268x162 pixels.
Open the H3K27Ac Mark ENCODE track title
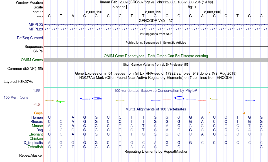[x=156, y=78]
